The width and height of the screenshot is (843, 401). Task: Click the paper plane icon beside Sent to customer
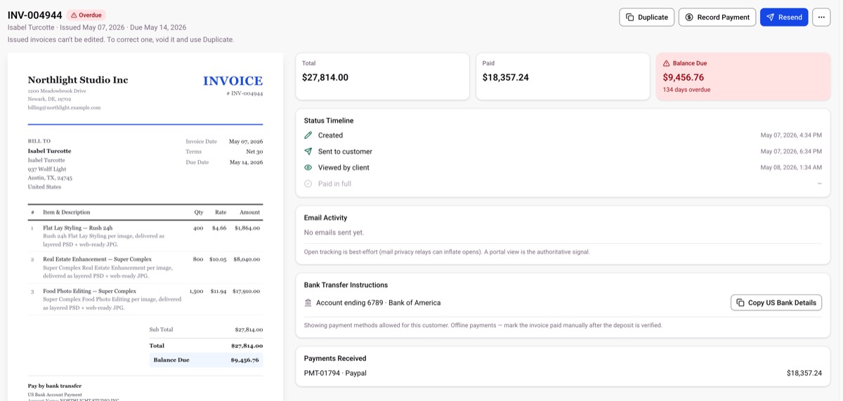coord(308,152)
